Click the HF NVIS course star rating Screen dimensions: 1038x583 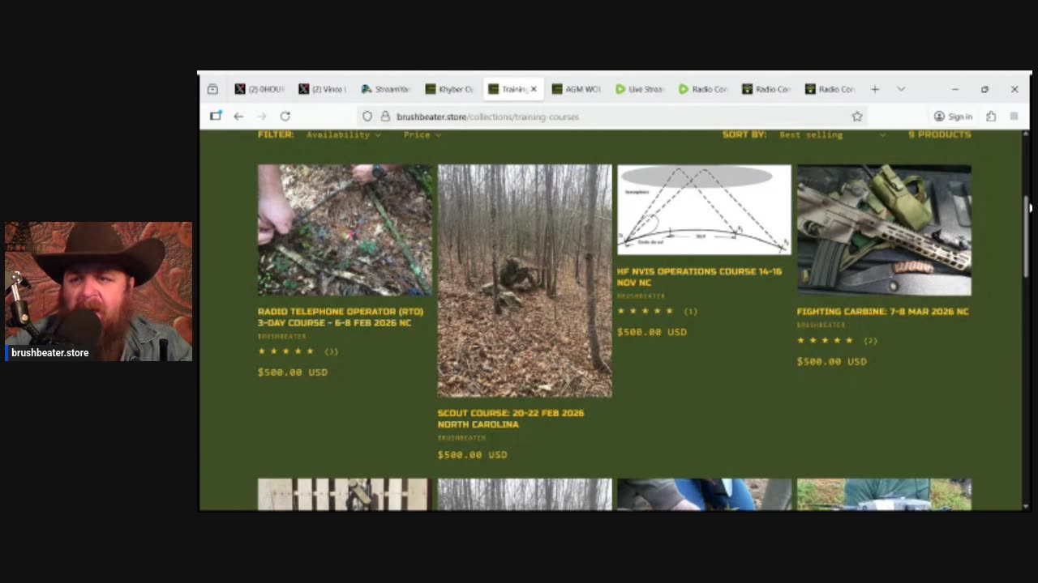tap(646, 311)
